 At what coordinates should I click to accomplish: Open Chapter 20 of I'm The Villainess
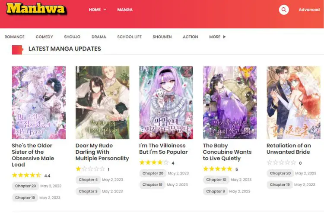[152, 173]
